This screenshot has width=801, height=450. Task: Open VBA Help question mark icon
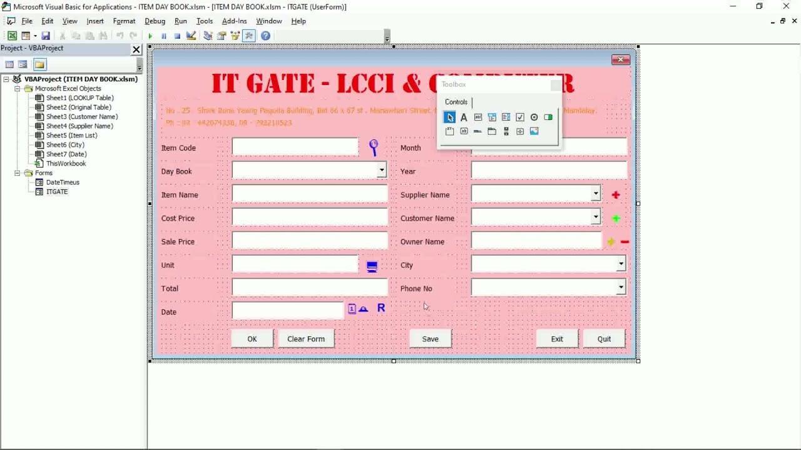point(265,36)
